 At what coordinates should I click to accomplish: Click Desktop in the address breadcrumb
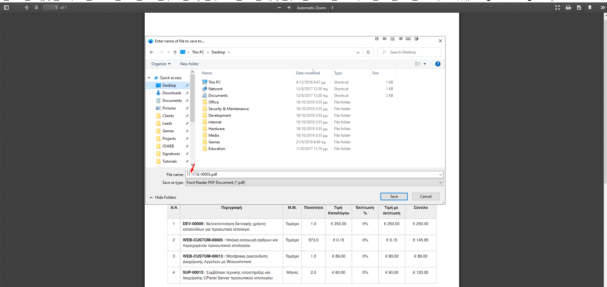click(218, 52)
